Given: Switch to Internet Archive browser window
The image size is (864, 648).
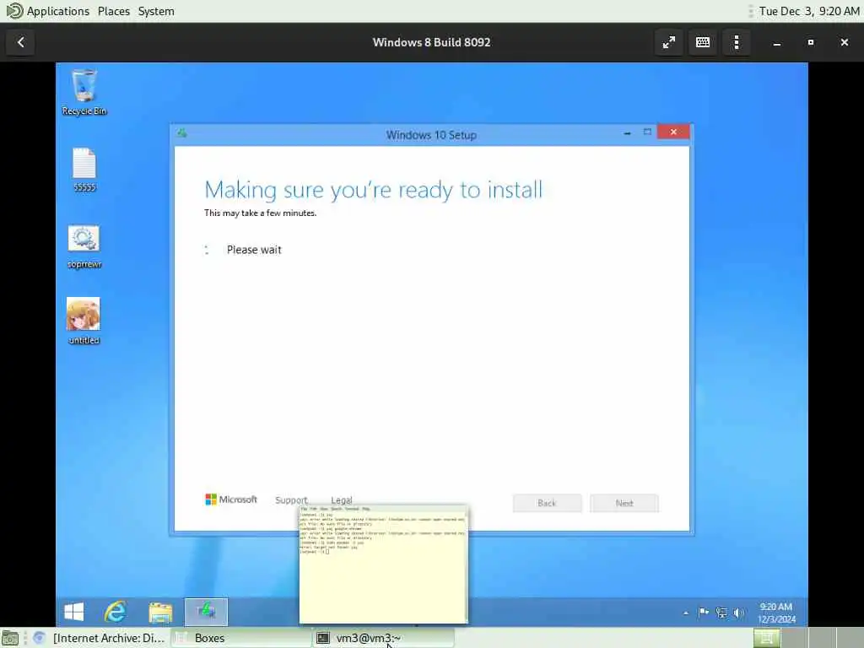Looking at the screenshot, I should (100, 638).
